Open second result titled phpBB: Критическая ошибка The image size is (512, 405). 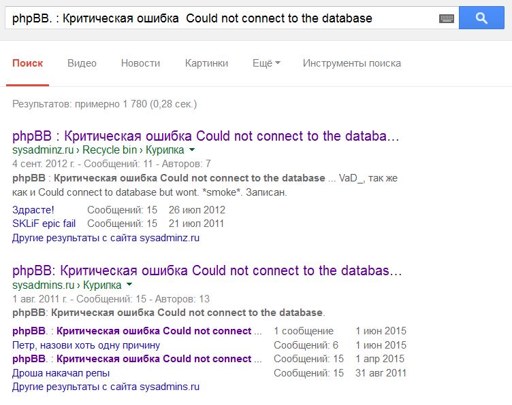[207, 270]
